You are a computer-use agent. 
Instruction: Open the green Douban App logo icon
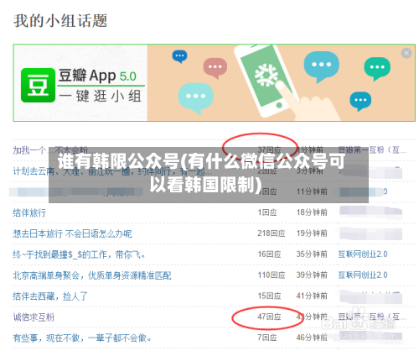(38, 85)
